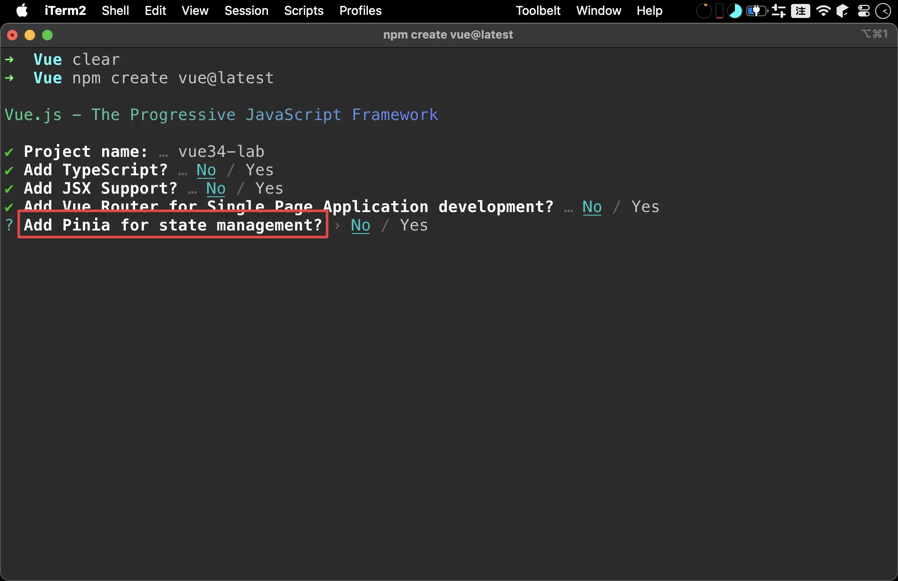Click 'Add Pinia for state management?' text
Viewport: 898px width, 581px height.
[173, 225]
